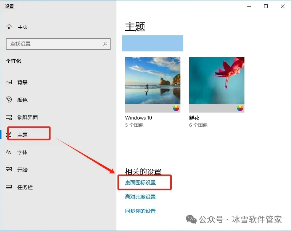Click the Home house icon
The height and width of the screenshot is (231, 291).
9,27
